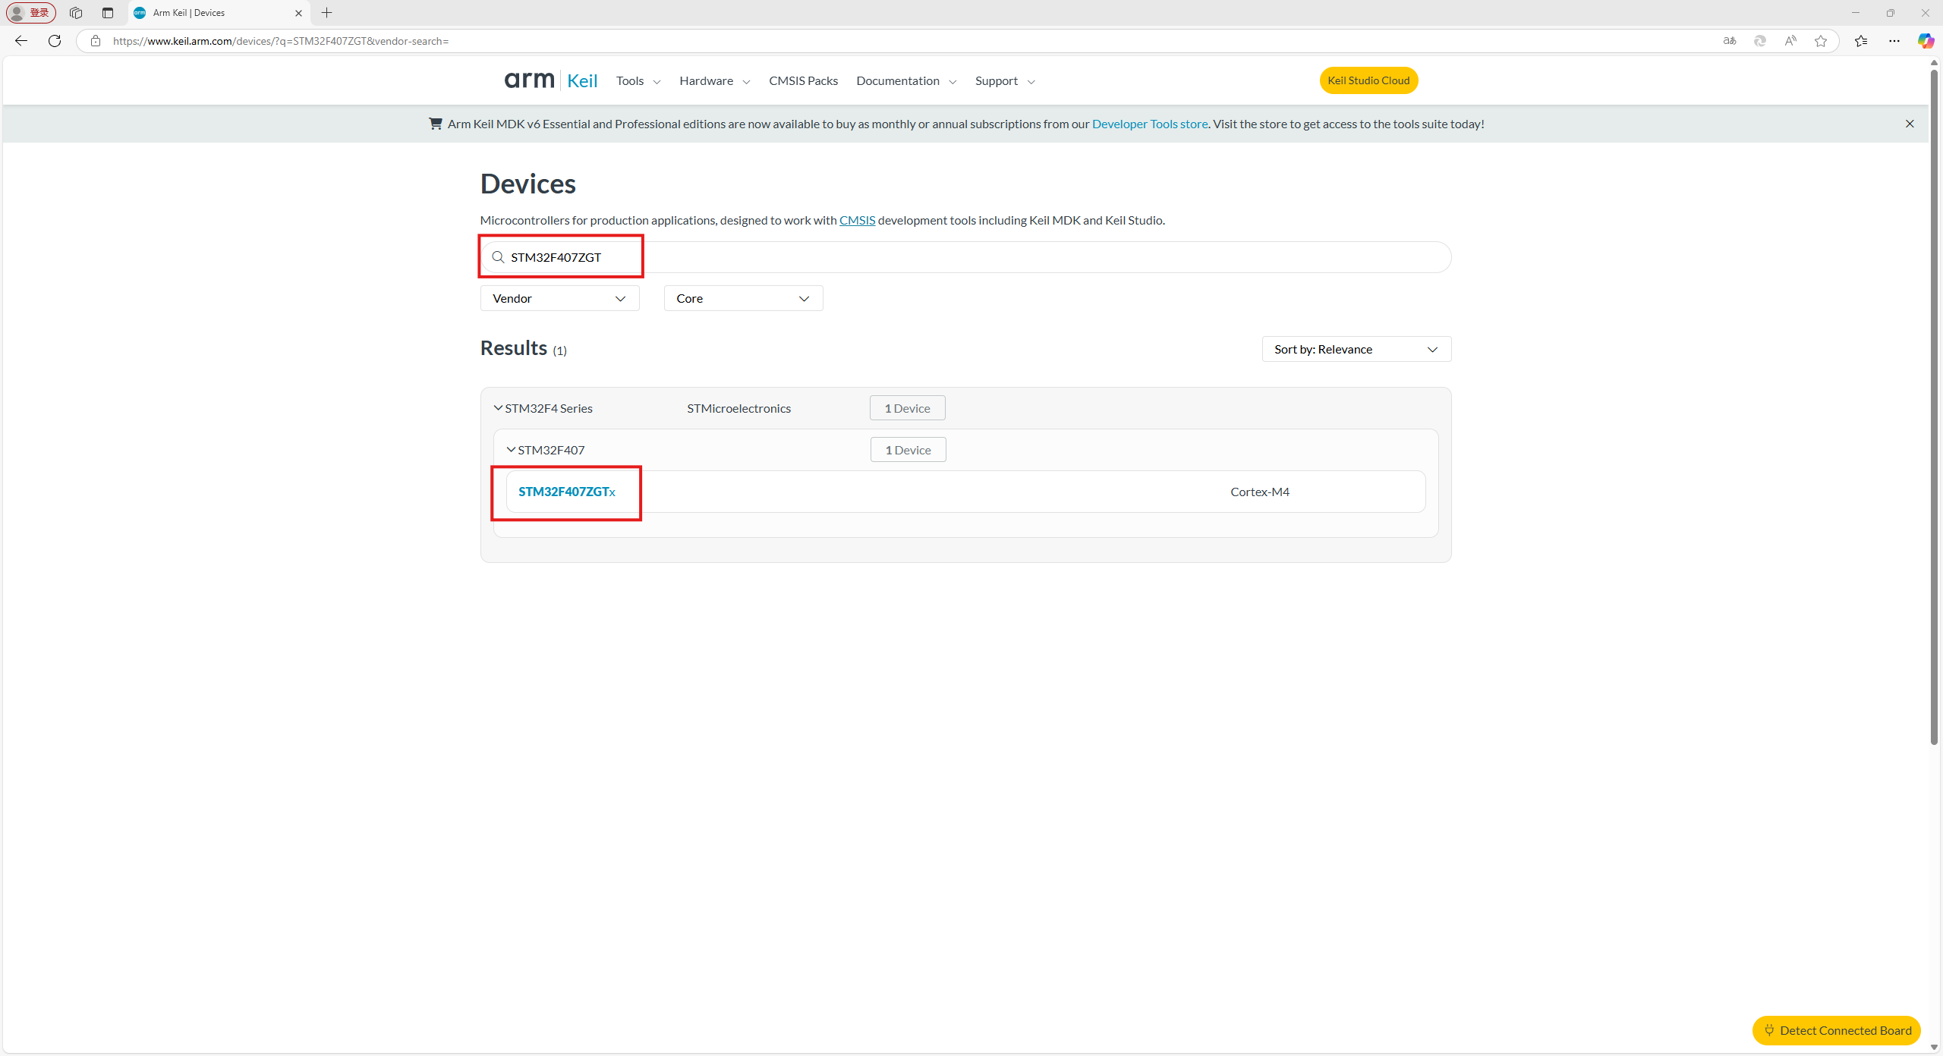Click the STM32F4 Series 1 Device badge
This screenshot has height=1056, width=1943.
coord(907,408)
